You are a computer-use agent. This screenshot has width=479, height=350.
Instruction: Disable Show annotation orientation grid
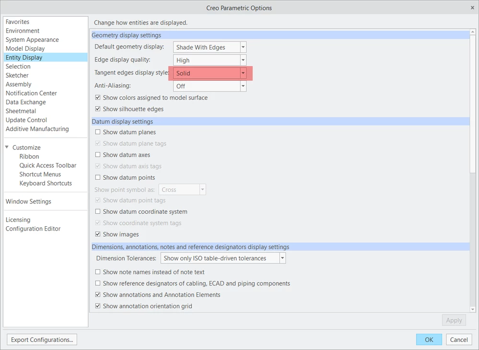(98, 306)
